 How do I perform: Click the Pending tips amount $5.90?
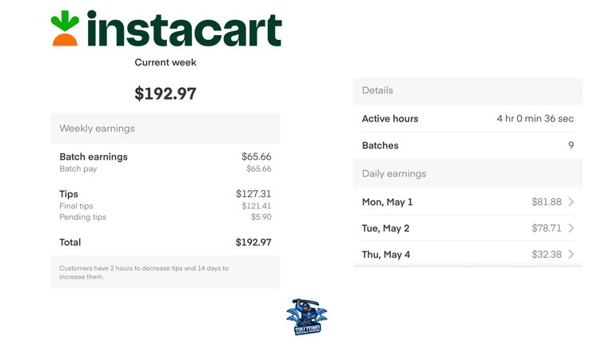pyautogui.click(x=261, y=217)
